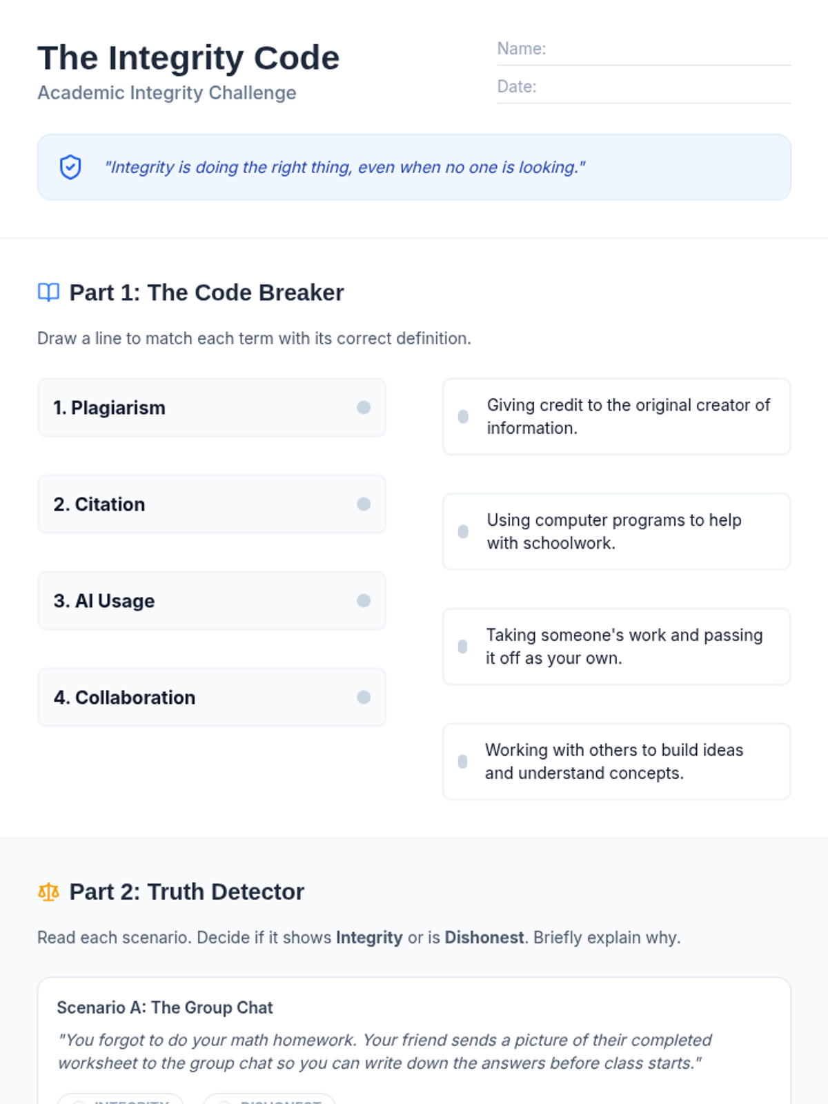The width and height of the screenshot is (828, 1104).
Task: Click the dot beside 'Using computer programs' definition
Action: point(463,532)
